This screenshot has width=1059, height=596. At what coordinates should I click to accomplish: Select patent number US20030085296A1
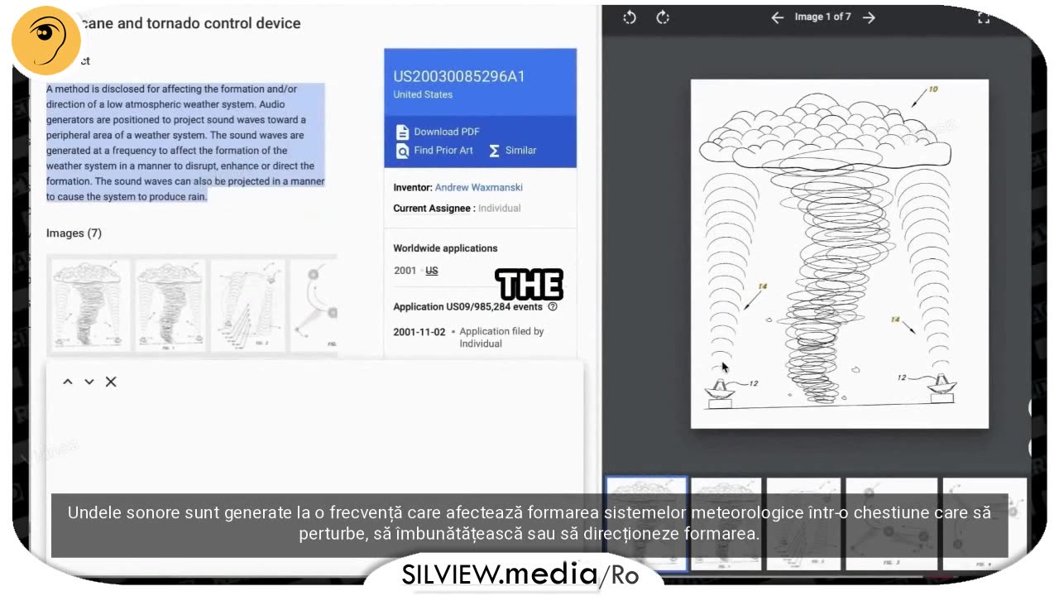459,77
